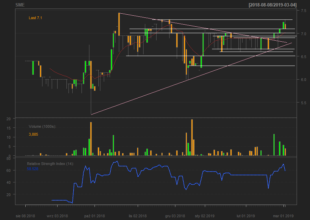The height and width of the screenshot is (220, 310).
Task: Click the tall orange volume bar before paź 01 2018
Action: [91, 139]
